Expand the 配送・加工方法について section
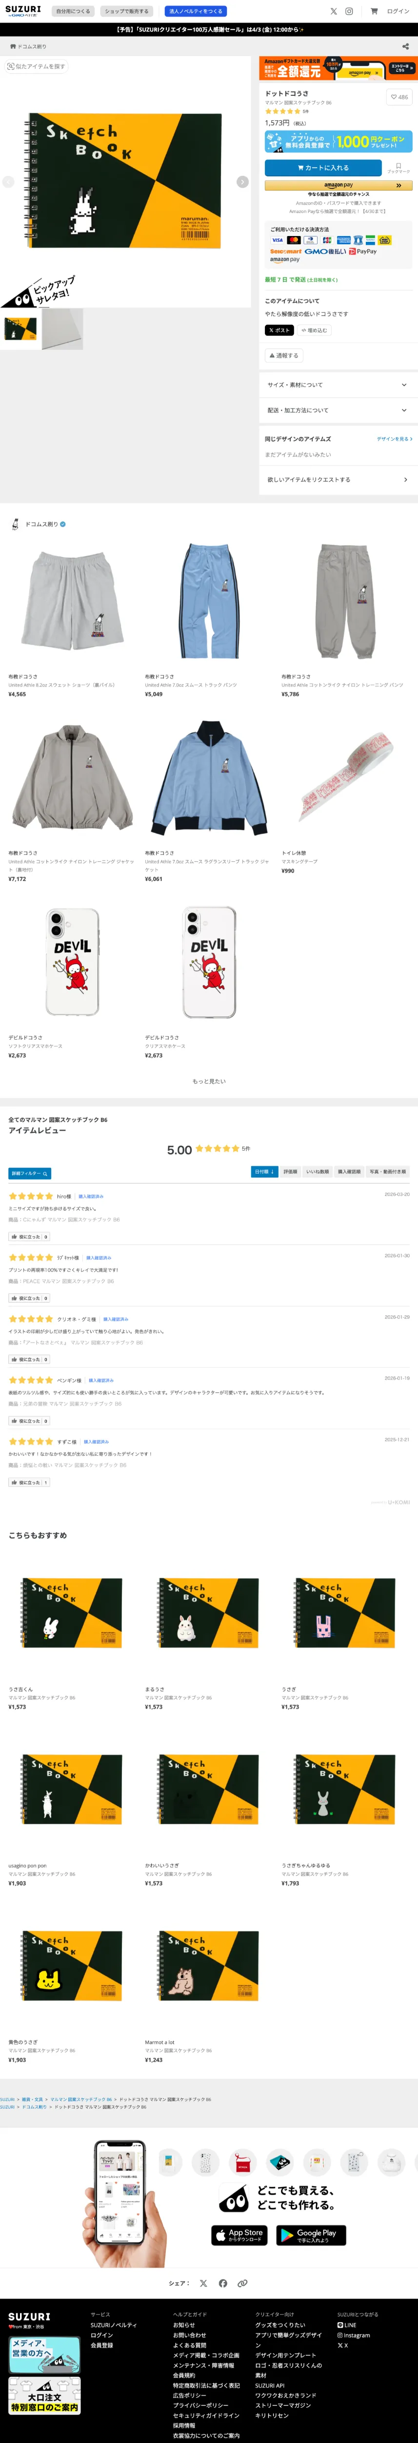Screen dimensions: 418x2443 pos(338,410)
